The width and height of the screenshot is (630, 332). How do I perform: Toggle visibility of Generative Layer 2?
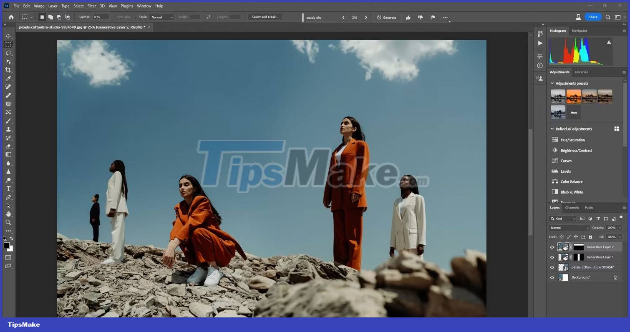click(x=552, y=247)
